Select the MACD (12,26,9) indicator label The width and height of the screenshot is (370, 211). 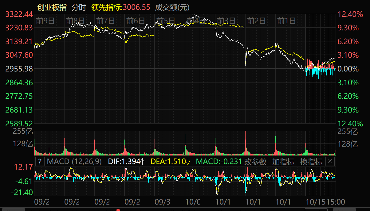point(75,162)
